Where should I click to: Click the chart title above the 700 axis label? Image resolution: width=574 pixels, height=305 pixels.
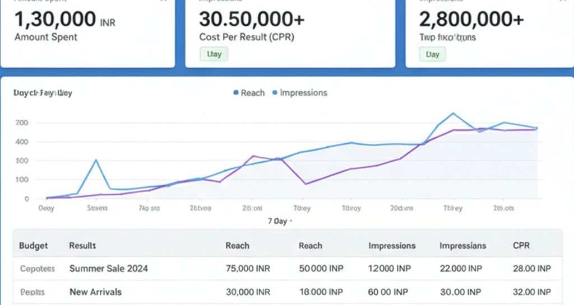pyautogui.click(x=43, y=93)
